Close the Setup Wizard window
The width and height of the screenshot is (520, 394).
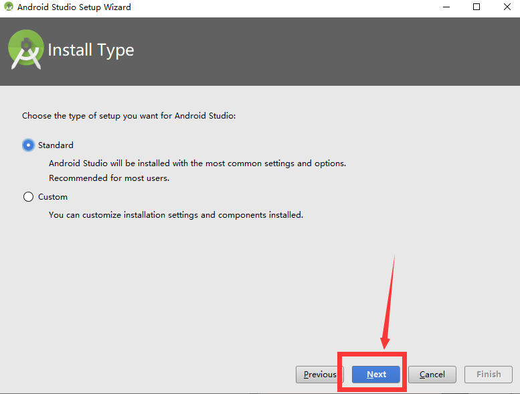507,7
